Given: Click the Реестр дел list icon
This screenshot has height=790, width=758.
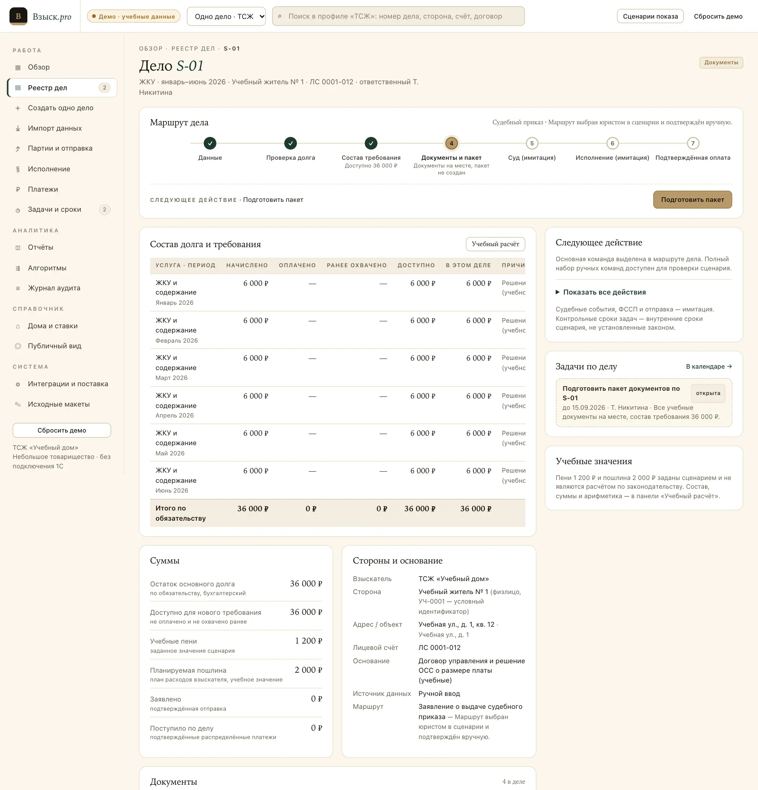Looking at the screenshot, I should pyautogui.click(x=18, y=88).
